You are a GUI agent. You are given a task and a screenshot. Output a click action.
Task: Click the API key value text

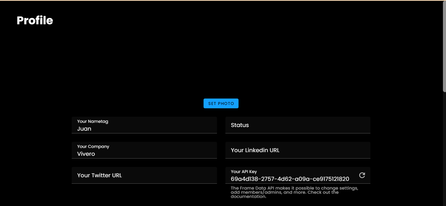point(290,179)
